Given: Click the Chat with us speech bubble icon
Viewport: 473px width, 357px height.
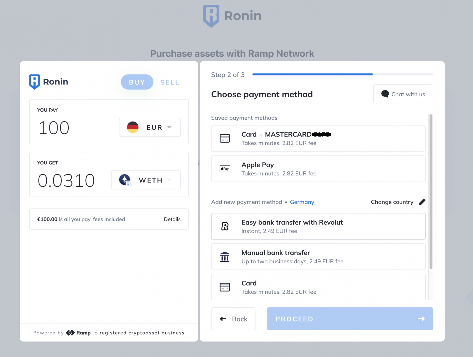Looking at the screenshot, I should 385,94.
